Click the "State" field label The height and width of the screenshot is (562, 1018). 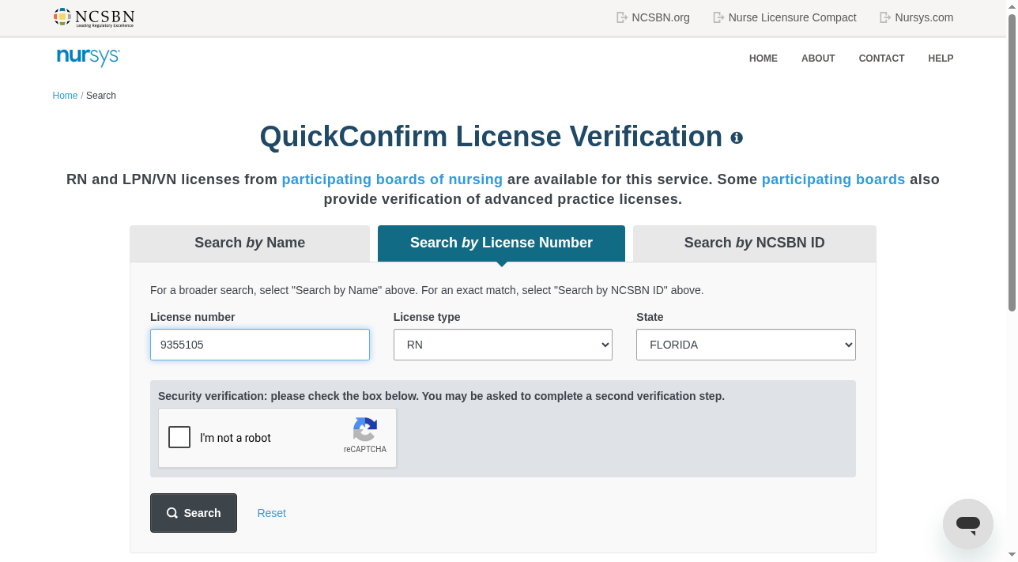click(650, 317)
